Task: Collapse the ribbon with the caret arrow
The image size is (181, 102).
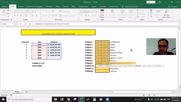Action: pyautogui.click(x=179, y=20)
